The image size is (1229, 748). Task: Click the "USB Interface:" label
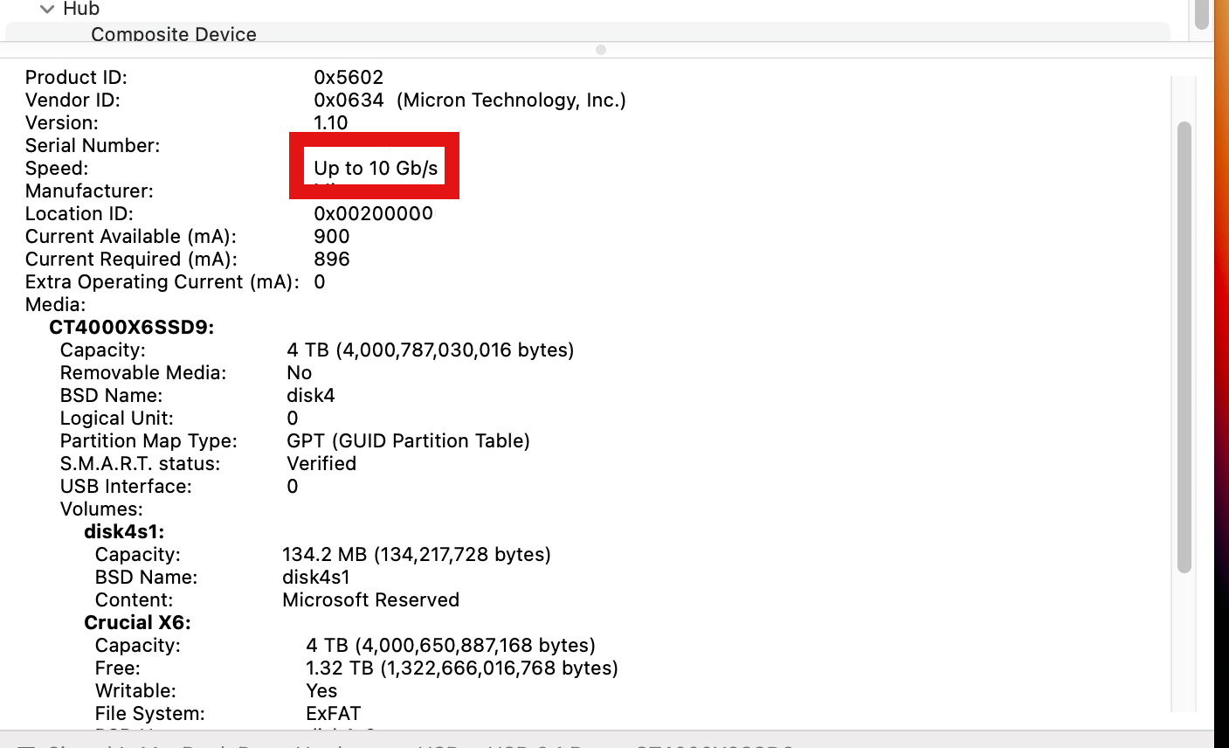[x=126, y=487]
